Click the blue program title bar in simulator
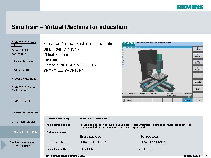 click(x=157, y=47)
